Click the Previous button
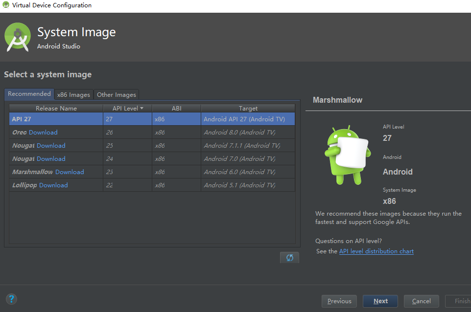471x312 pixels. pos(339,301)
